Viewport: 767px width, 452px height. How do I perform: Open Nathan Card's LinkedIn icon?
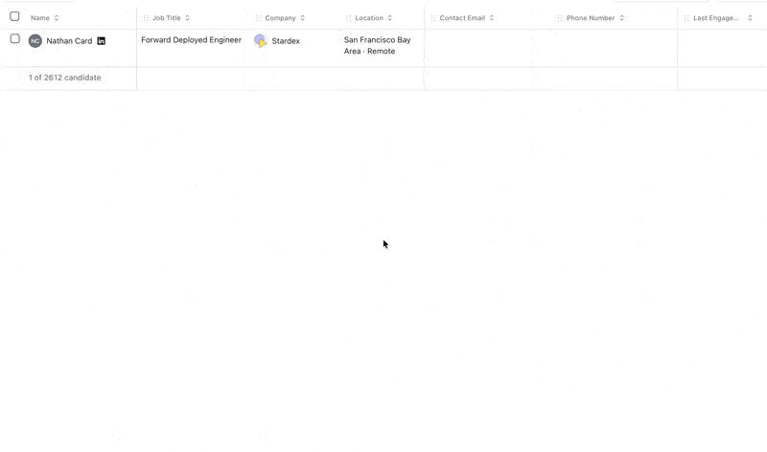pos(102,41)
